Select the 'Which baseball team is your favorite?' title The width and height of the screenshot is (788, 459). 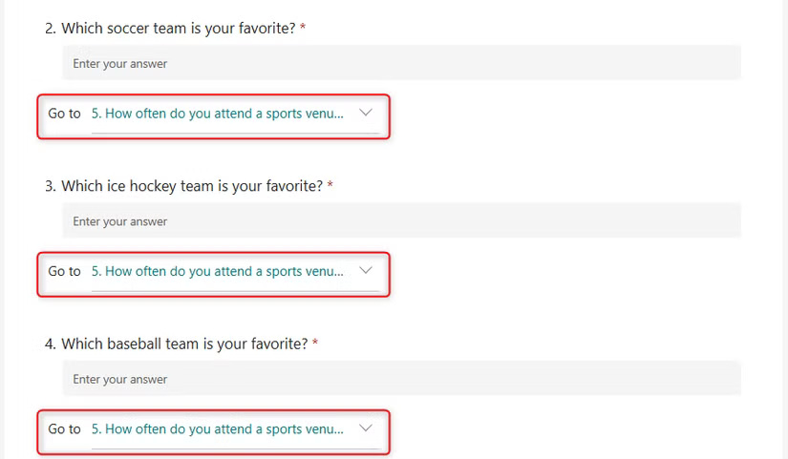(184, 344)
